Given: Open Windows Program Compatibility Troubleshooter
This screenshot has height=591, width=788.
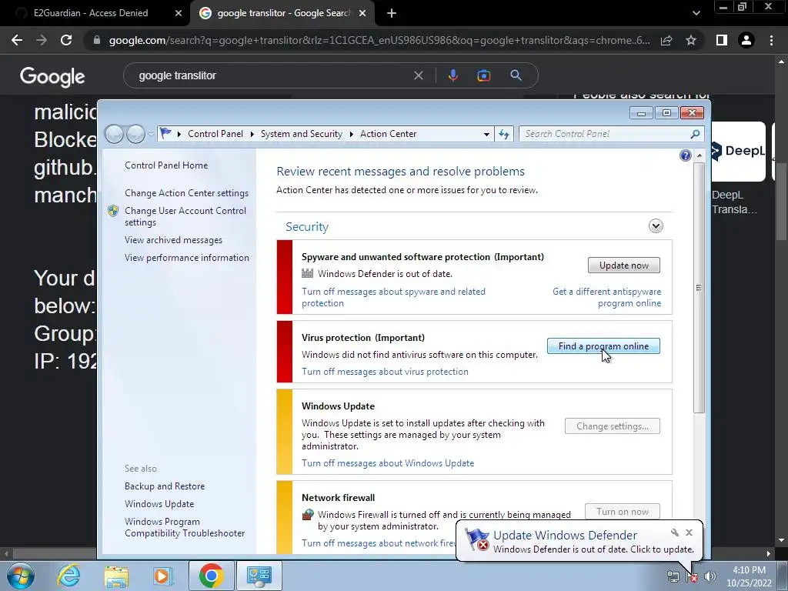Looking at the screenshot, I should point(185,528).
